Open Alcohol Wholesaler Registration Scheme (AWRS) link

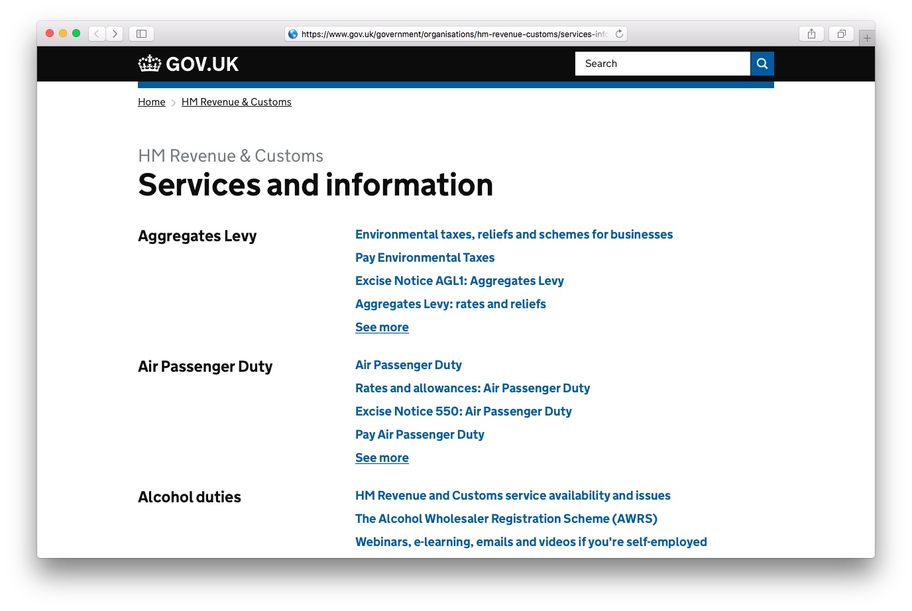(506, 519)
